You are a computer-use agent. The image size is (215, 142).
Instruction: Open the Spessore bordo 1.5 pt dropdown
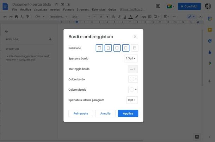(x=131, y=58)
